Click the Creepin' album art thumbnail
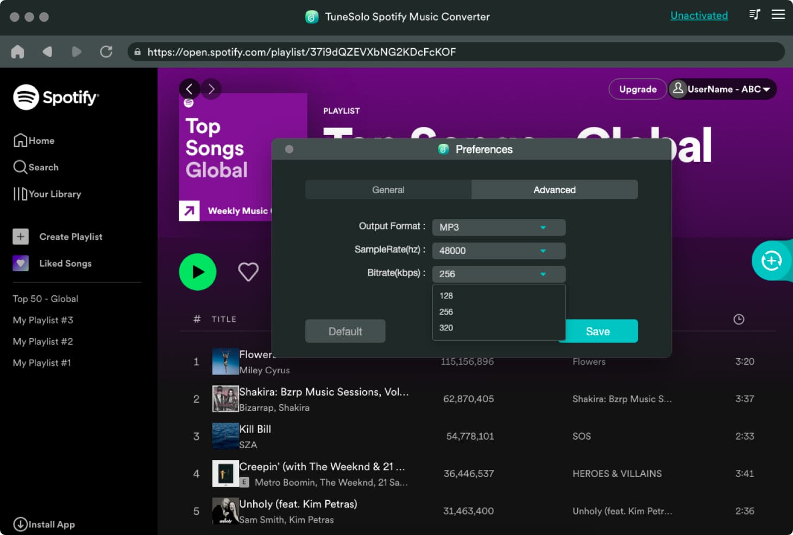This screenshot has width=793, height=535. pos(225,474)
